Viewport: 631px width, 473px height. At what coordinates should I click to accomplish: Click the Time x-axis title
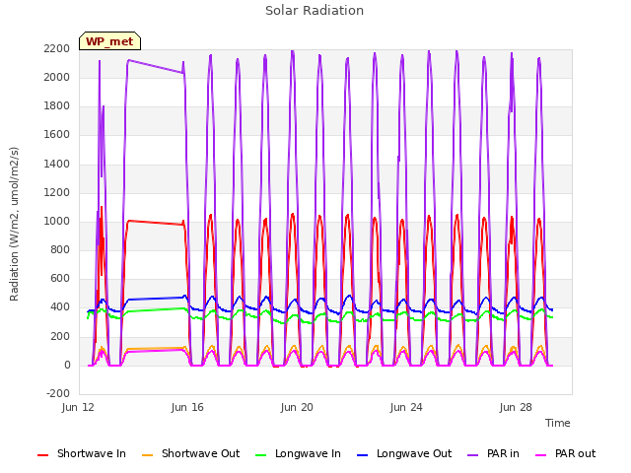click(558, 423)
